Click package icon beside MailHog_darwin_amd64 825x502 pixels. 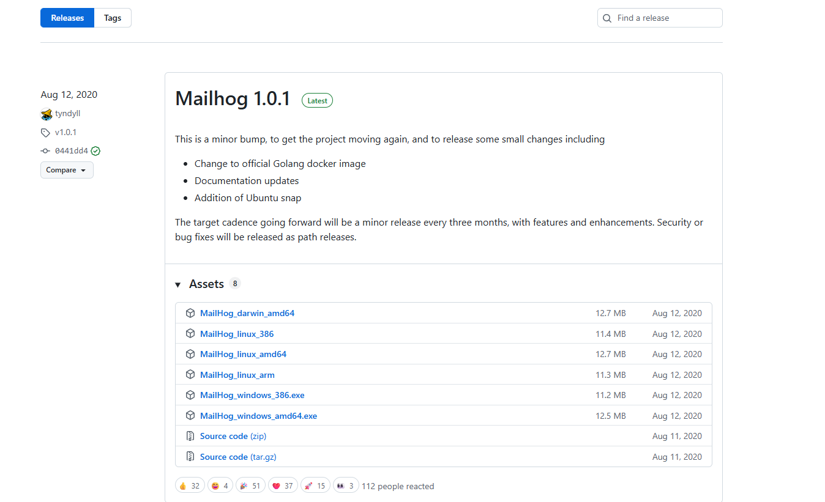190,313
